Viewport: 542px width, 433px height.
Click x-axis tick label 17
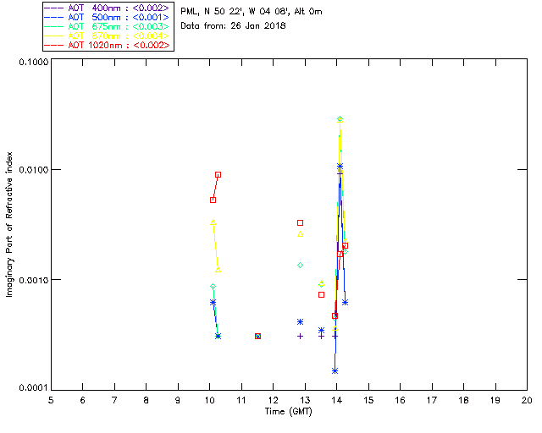432,400
